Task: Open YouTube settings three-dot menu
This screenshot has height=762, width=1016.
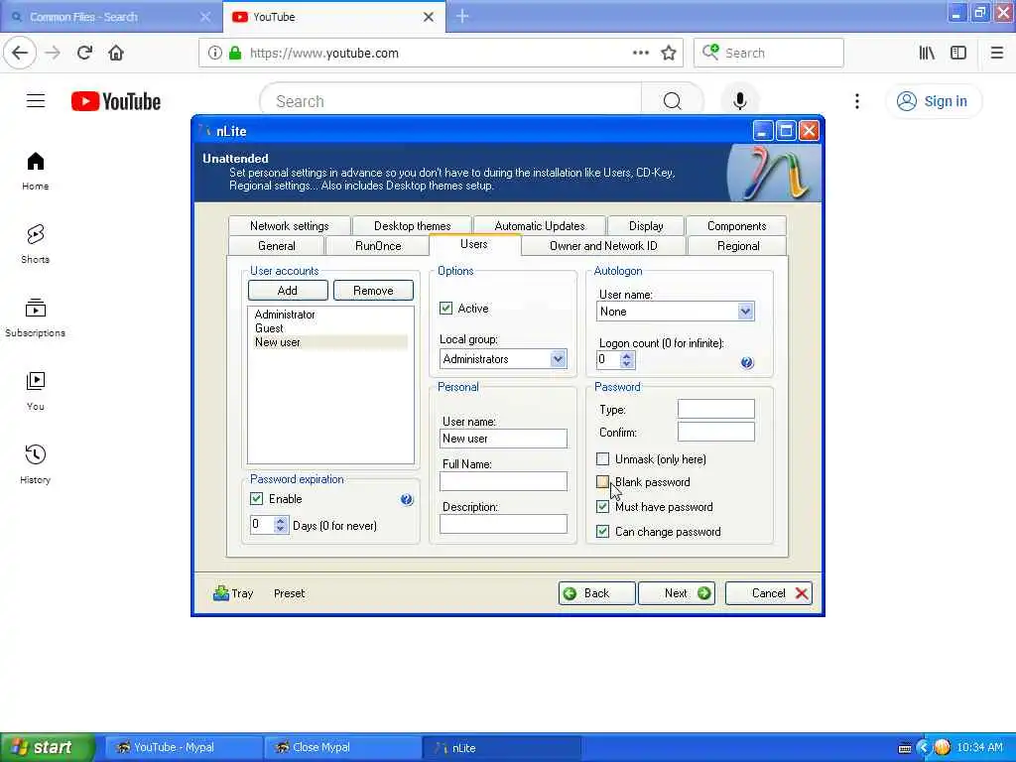Action: point(856,101)
